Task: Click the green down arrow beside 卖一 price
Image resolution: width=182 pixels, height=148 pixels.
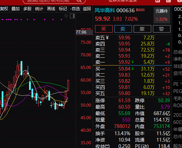Action: (x=133, y=62)
